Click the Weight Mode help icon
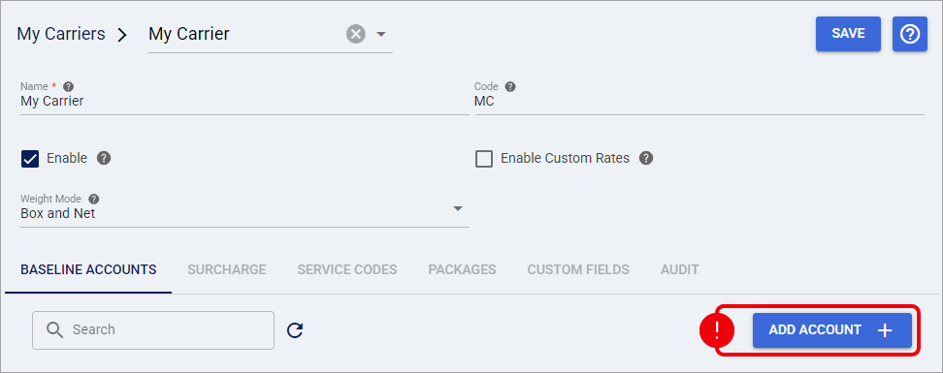Viewport: 943px width, 373px height. pyautogui.click(x=94, y=199)
